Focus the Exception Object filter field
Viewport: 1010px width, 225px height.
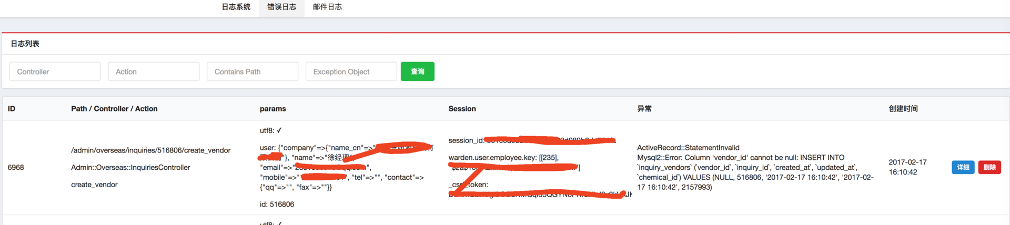click(351, 71)
